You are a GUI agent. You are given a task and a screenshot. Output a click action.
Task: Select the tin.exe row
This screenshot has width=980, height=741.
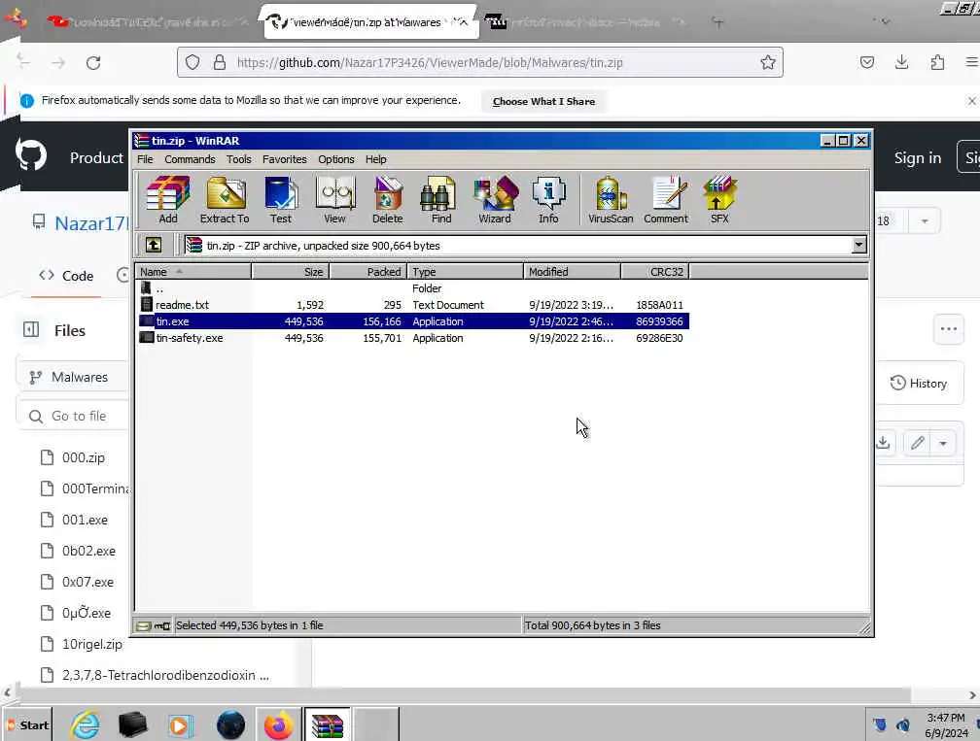(413, 321)
